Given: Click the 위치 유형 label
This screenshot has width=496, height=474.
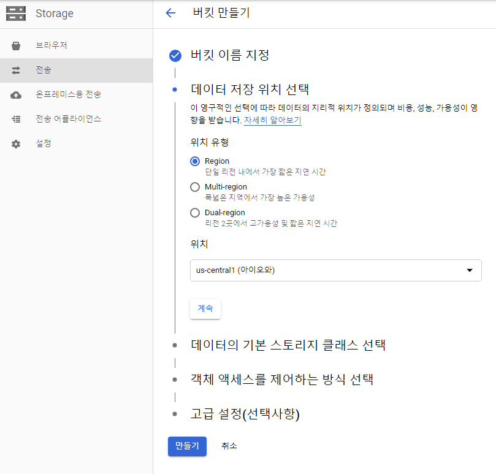Looking at the screenshot, I should pos(210,142).
